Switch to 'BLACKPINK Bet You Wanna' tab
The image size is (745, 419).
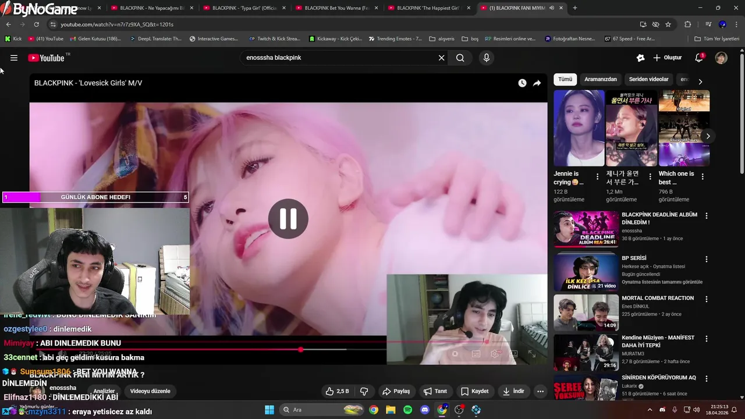click(336, 8)
